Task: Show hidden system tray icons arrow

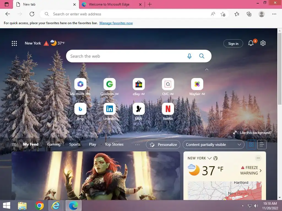Action: [x=243, y=206]
